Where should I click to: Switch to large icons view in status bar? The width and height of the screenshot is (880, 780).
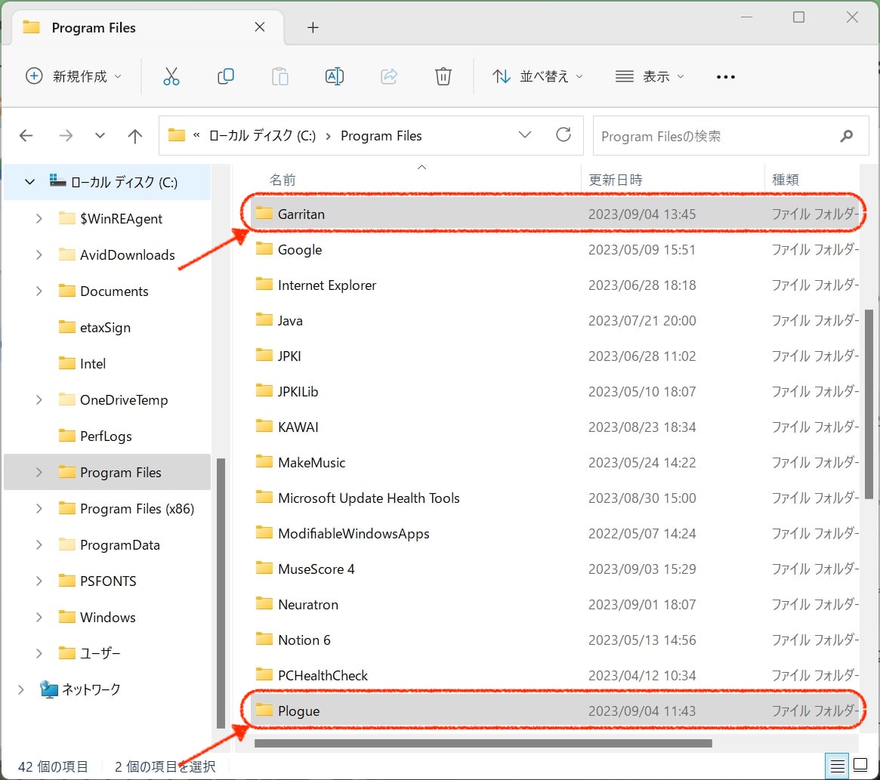860,765
